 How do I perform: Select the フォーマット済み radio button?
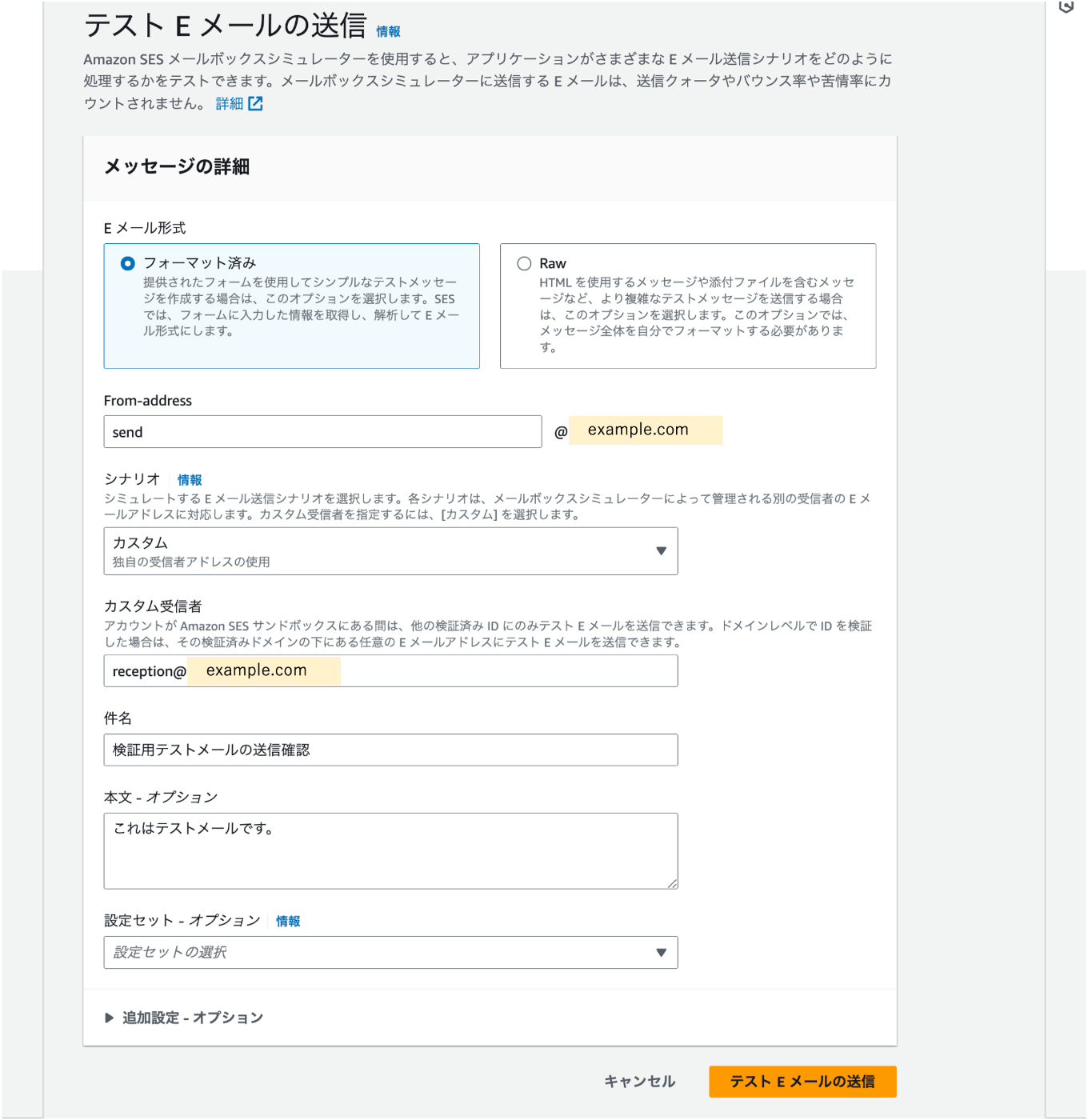pyautogui.click(x=128, y=263)
